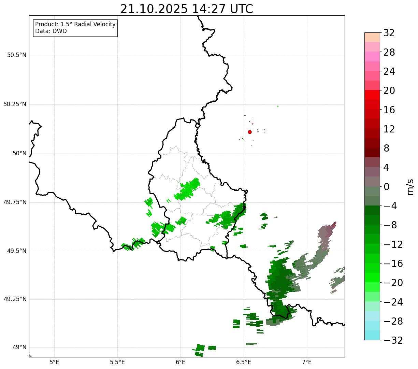This screenshot has width=418, height=369.
Task: Click the colorbar label 20
Action: tap(389, 91)
